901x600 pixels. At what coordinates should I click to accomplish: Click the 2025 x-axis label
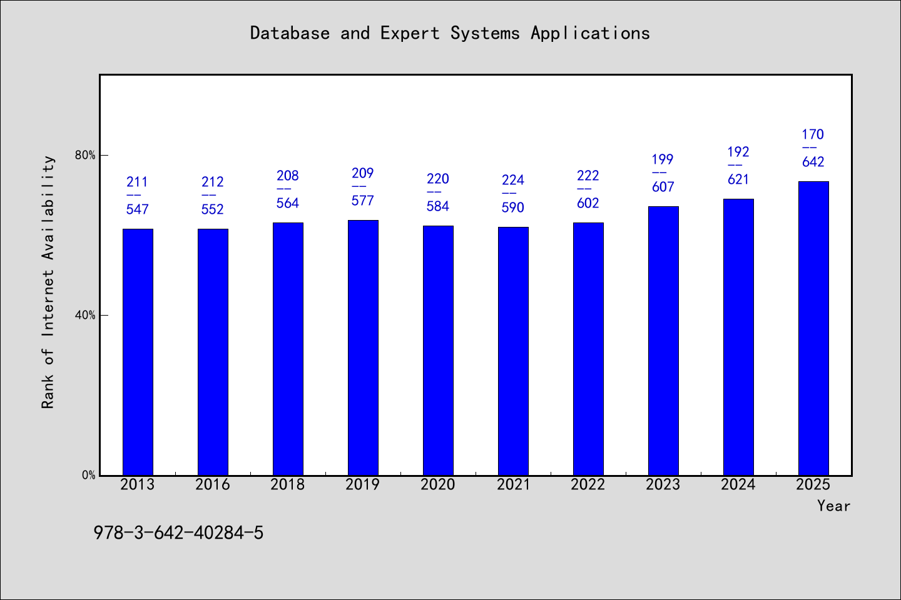[x=813, y=484]
